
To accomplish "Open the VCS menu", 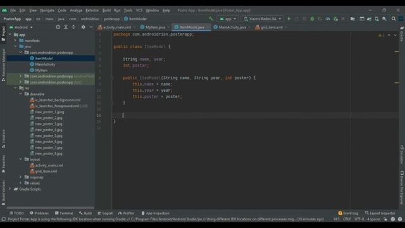I will (x=139, y=10).
